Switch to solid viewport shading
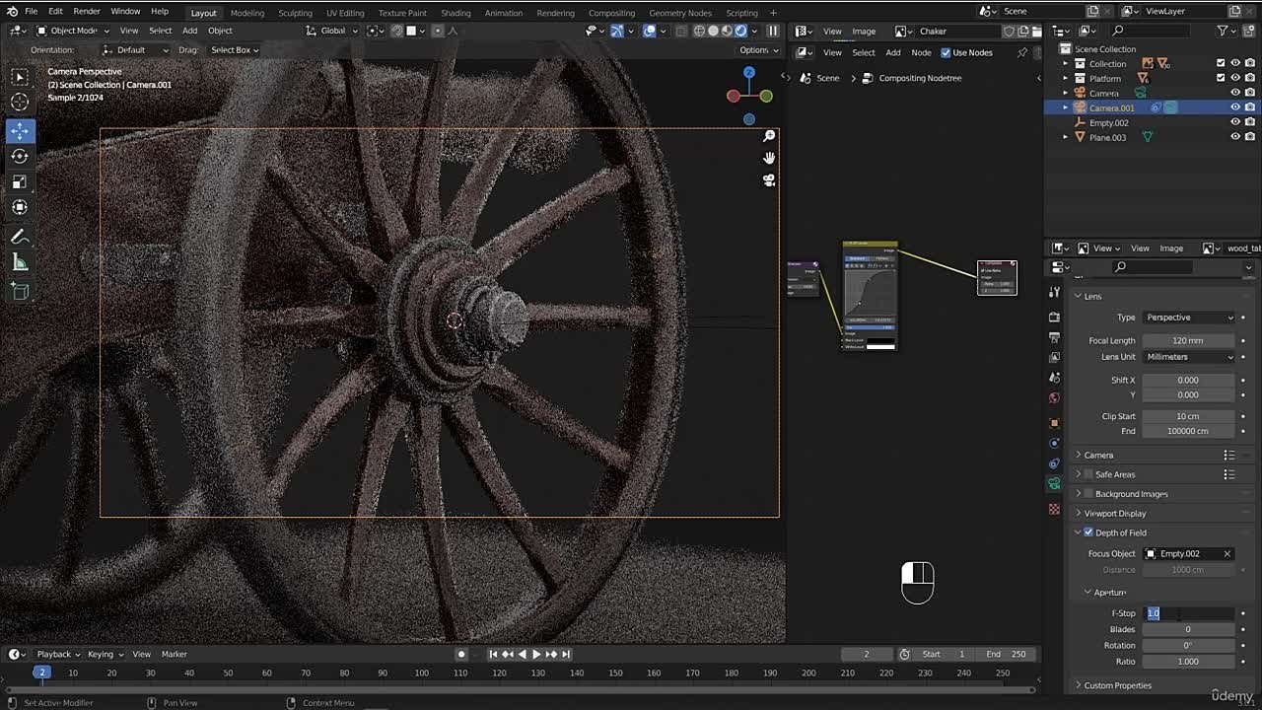The image size is (1262, 710). pos(713,31)
